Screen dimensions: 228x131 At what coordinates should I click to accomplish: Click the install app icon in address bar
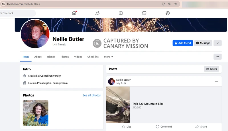(x=164, y=4)
